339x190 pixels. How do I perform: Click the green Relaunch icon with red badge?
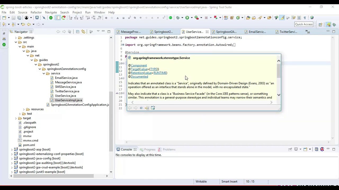64,18
